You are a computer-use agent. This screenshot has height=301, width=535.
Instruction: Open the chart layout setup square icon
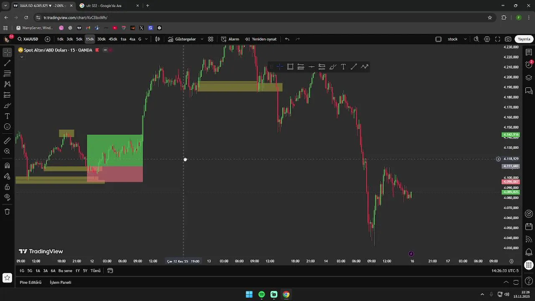pos(438,39)
